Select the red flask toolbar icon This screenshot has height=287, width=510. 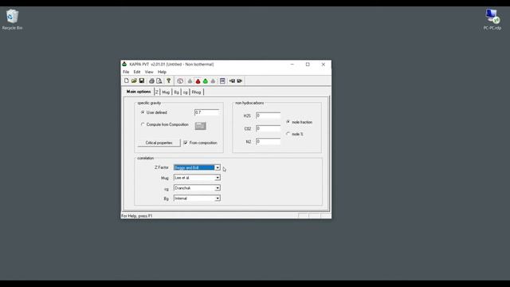(198, 81)
